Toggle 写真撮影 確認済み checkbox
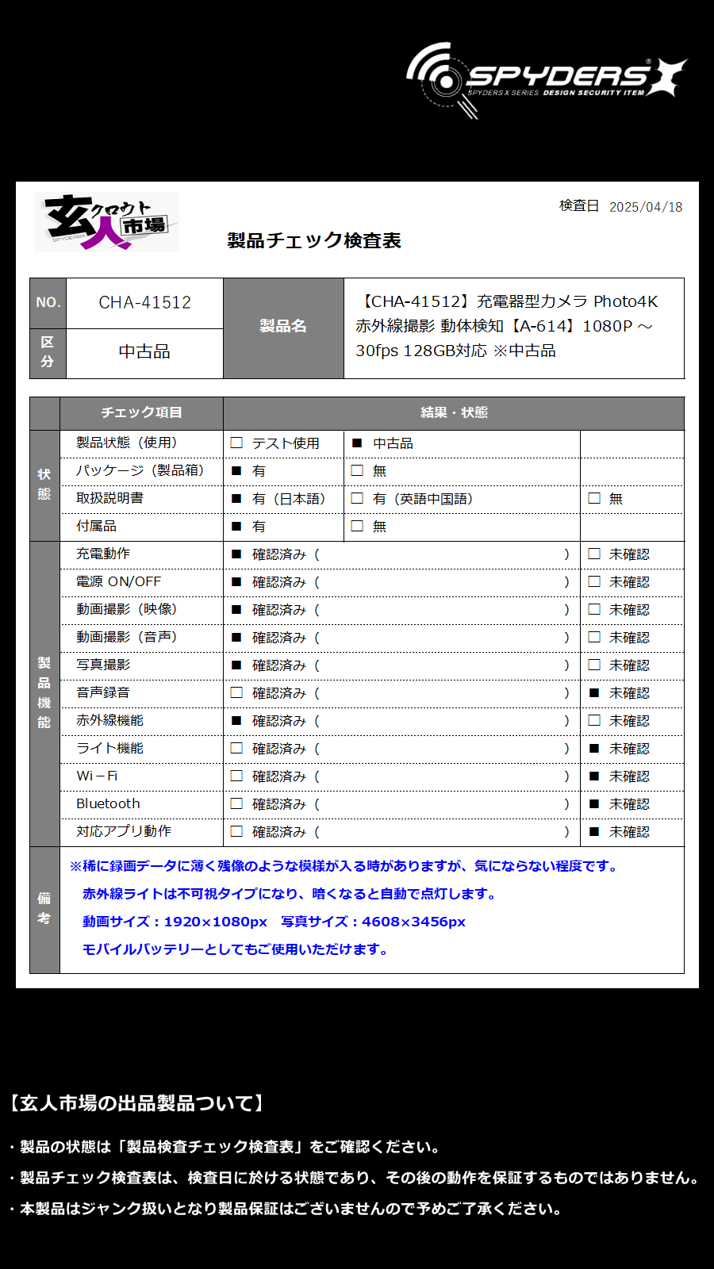This screenshot has height=1269, width=714. coord(236,665)
